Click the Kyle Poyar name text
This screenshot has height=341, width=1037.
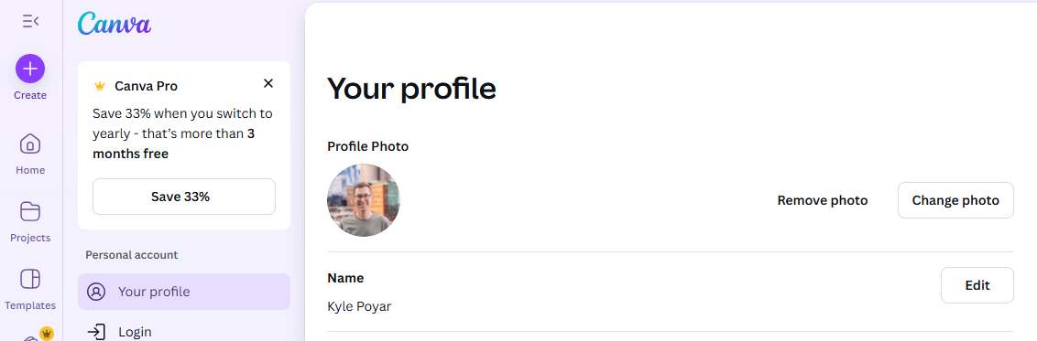pyautogui.click(x=359, y=306)
